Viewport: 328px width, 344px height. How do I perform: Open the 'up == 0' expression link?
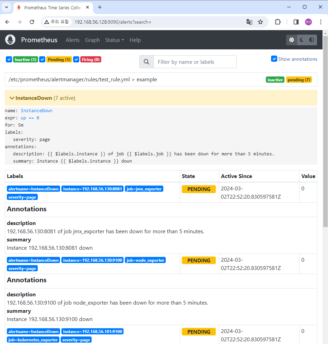coord(30,118)
